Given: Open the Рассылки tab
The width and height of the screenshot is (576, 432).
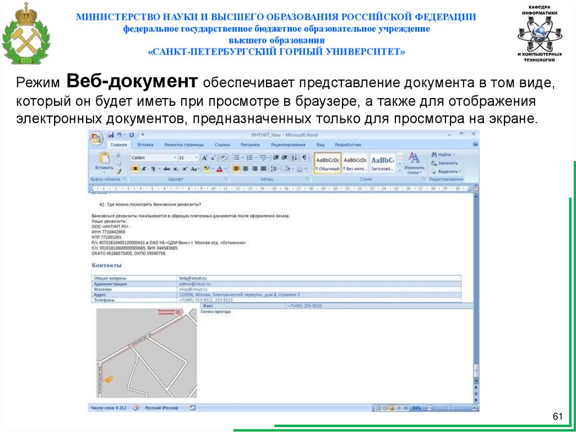Looking at the screenshot, I should coord(250,145).
